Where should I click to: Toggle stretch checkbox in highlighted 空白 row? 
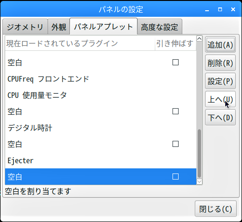[175, 177]
